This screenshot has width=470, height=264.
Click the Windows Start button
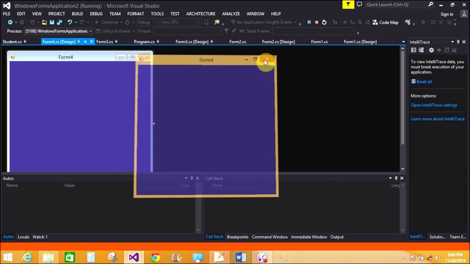[7, 257]
